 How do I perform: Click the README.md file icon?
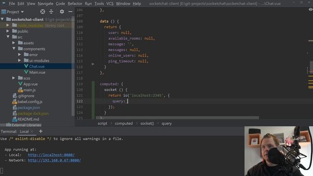pos(15,119)
